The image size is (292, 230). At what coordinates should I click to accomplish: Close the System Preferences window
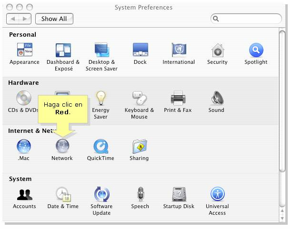pos(10,7)
